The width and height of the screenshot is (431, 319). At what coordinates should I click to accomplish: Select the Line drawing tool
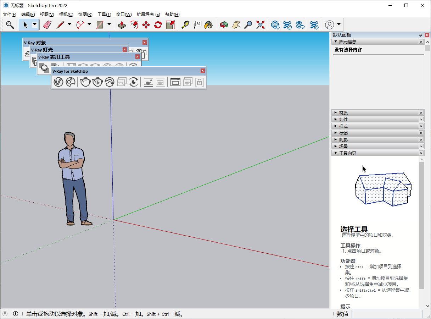point(60,25)
